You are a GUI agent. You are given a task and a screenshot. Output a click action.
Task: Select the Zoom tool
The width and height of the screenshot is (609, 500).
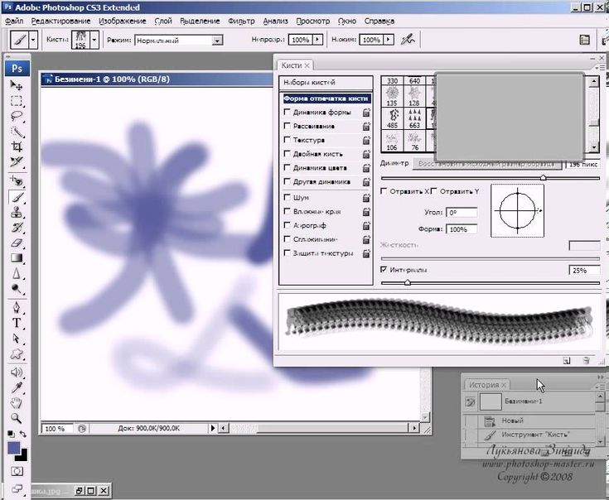[17, 418]
